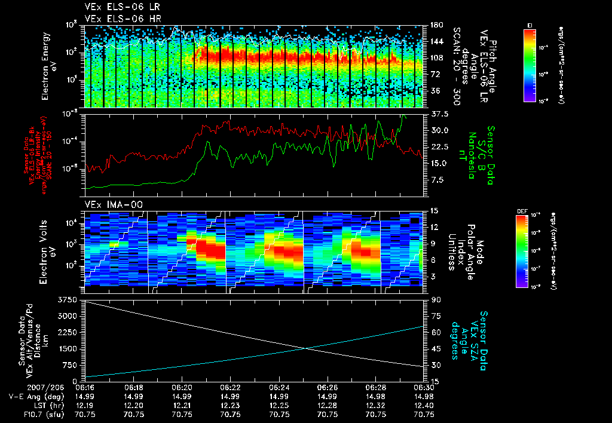The width and height of the screenshot is (612, 423).
Task: Select the "VEx IMA-00" panel label
Action: (x=114, y=204)
